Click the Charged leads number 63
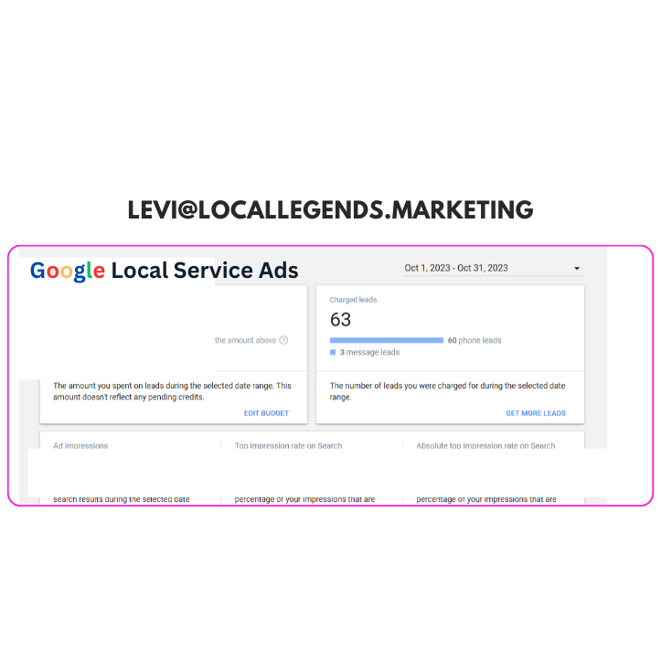The width and height of the screenshot is (661, 661). [340, 320]
